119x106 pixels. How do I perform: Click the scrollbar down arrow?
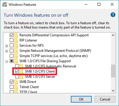coord(113,91)
